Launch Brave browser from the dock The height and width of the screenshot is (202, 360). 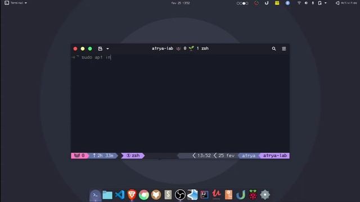(132, 195)
